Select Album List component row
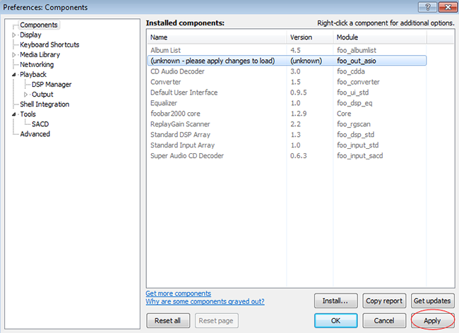The image size is (459, 333). point(287,50)
